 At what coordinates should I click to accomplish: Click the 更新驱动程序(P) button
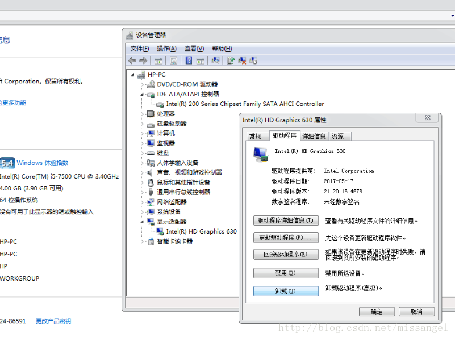click(x=286, y=238)
